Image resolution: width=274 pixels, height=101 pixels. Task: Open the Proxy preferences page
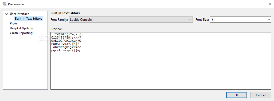coord(14,23)
